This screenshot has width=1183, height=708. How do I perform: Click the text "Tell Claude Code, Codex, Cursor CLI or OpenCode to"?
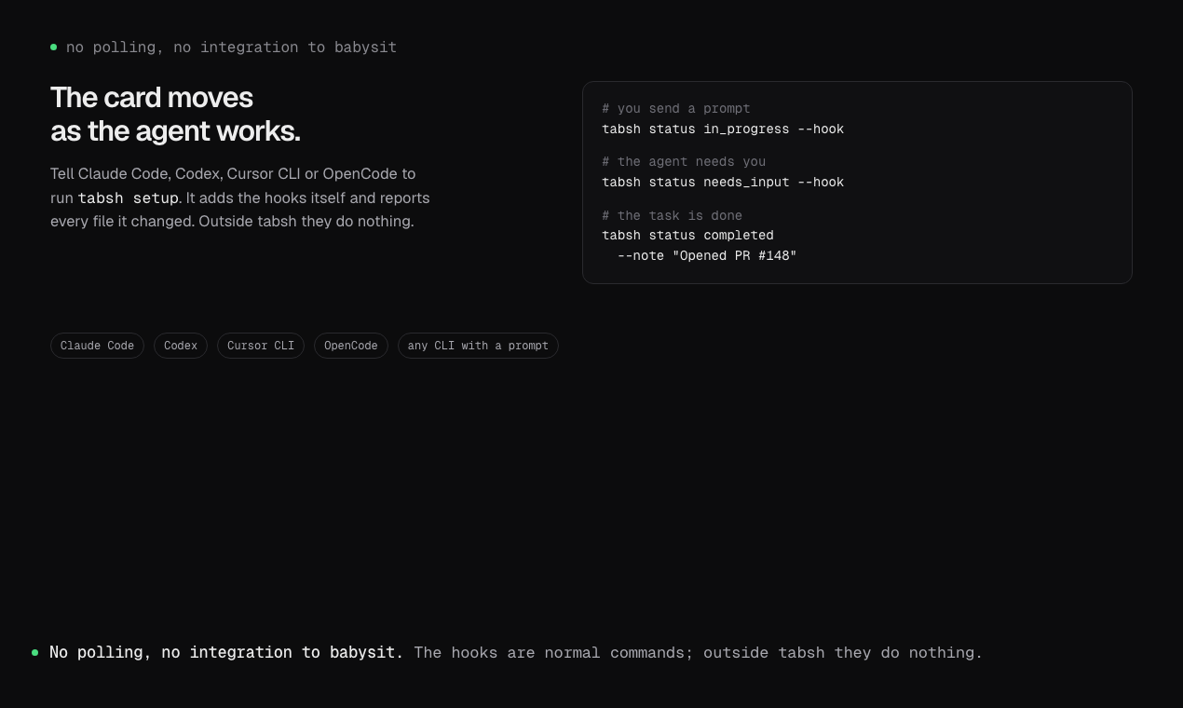[233, 174]
